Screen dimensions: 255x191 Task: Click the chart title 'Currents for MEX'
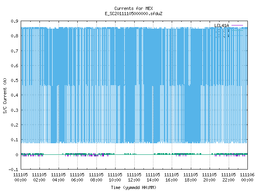133,8
